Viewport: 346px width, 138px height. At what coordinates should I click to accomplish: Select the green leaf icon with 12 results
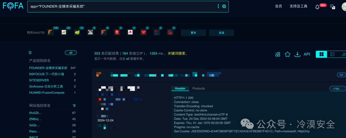point(77,32)
